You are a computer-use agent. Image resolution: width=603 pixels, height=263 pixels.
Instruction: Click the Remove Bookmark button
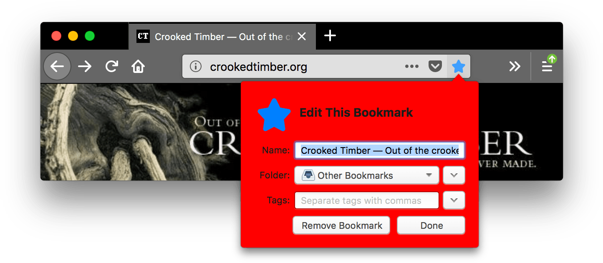click(x=342, y=225)
